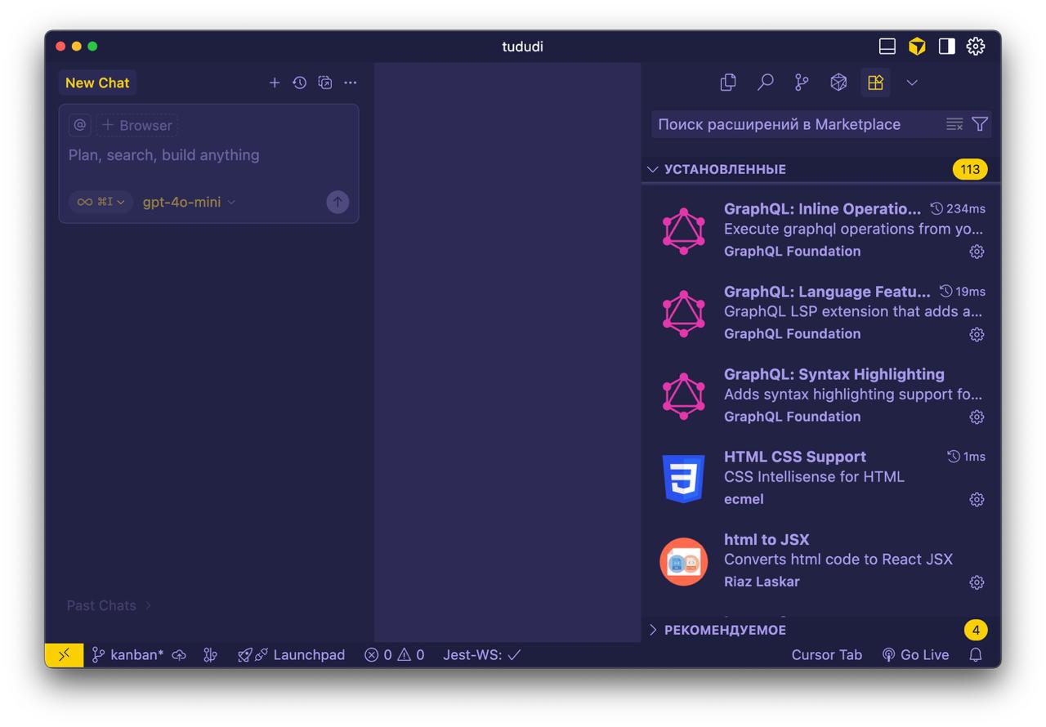Start a new chat with plus icon
Image resolution: width=1046 pixels, height=727 pixels.
(x=275, y=83)
